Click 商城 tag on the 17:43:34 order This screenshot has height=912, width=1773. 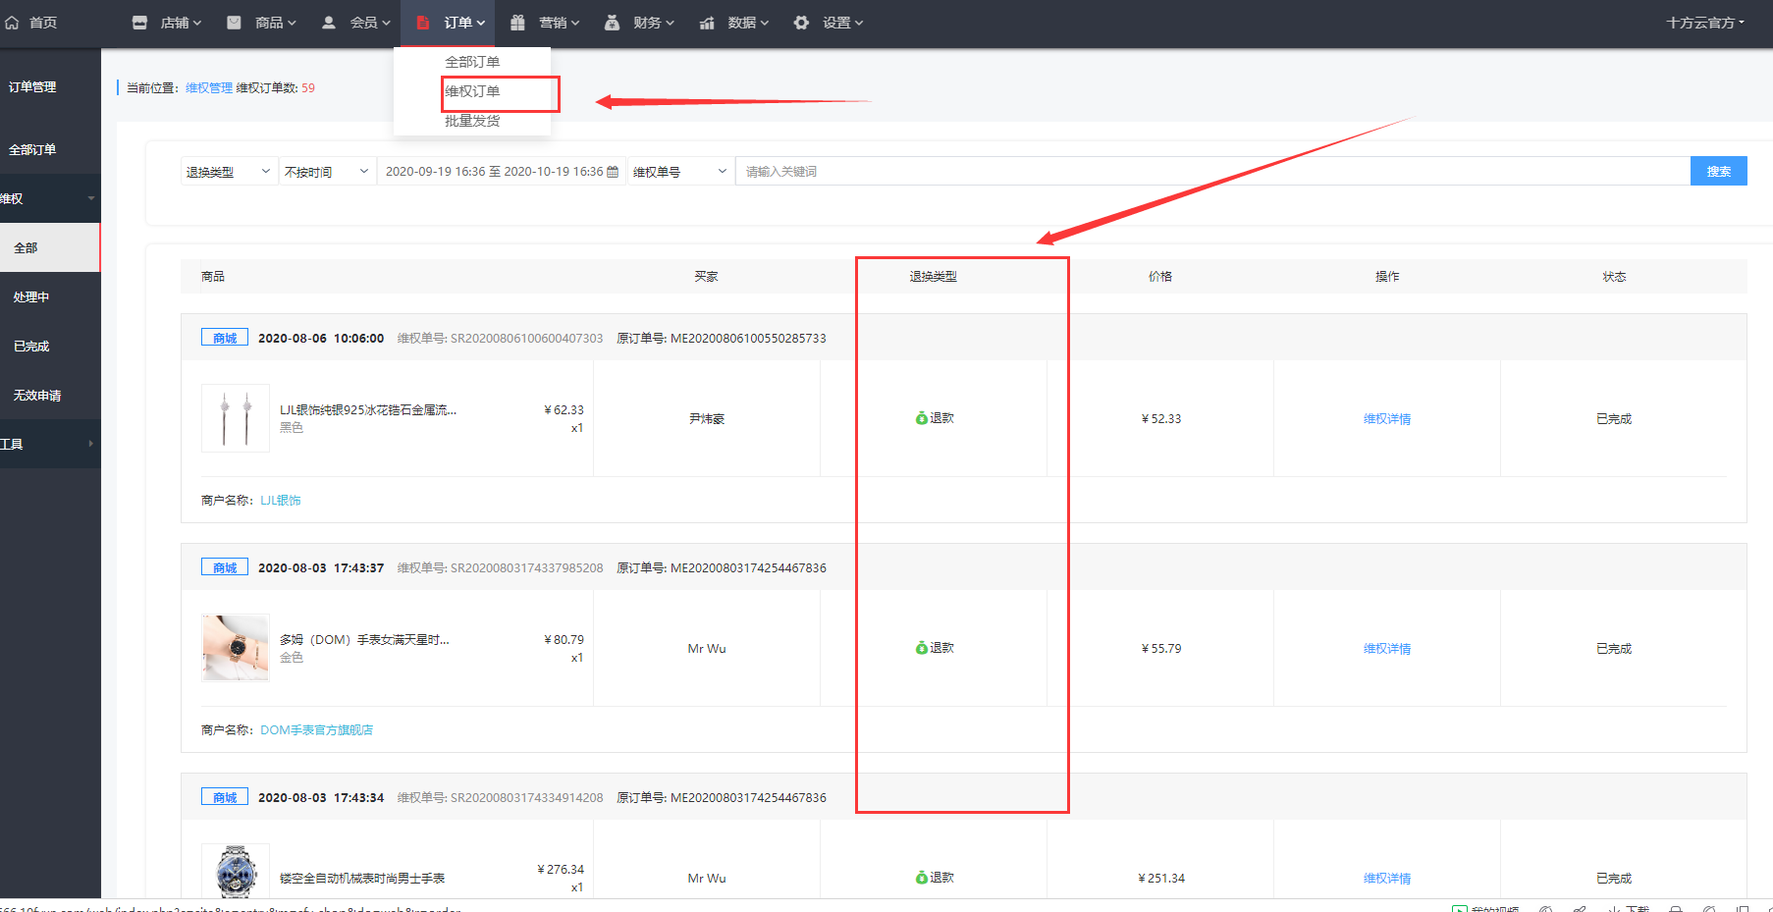point(225,797)
